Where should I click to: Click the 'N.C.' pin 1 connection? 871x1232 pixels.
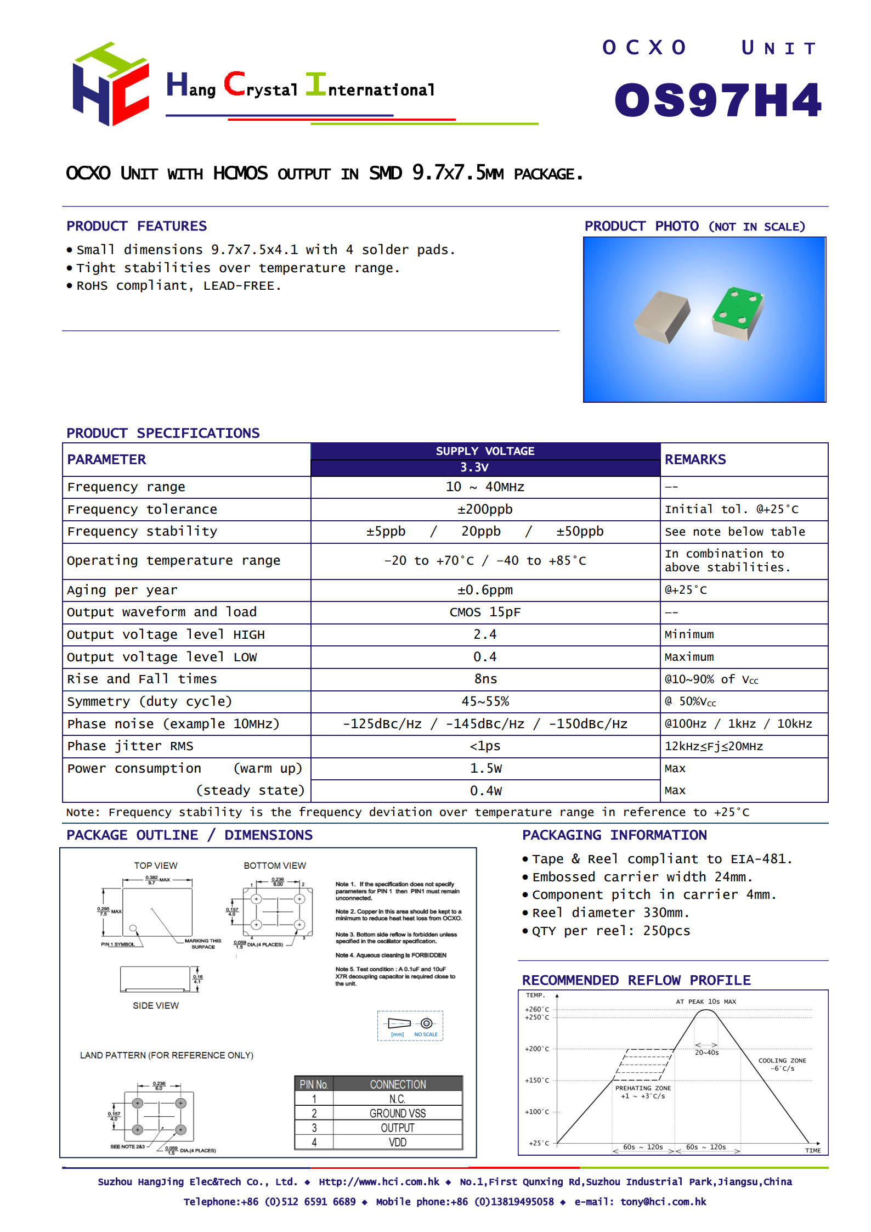tap(398, 1099)
